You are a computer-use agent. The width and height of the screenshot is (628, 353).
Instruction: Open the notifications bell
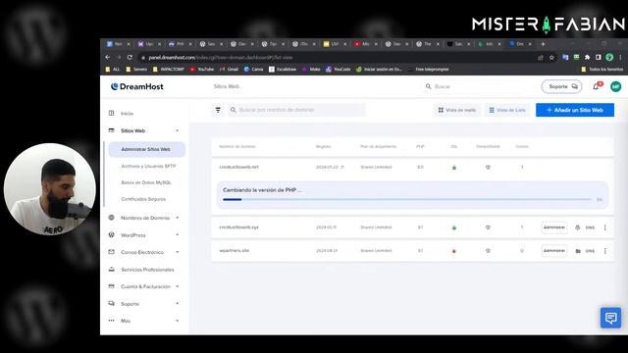pos(596,86)
